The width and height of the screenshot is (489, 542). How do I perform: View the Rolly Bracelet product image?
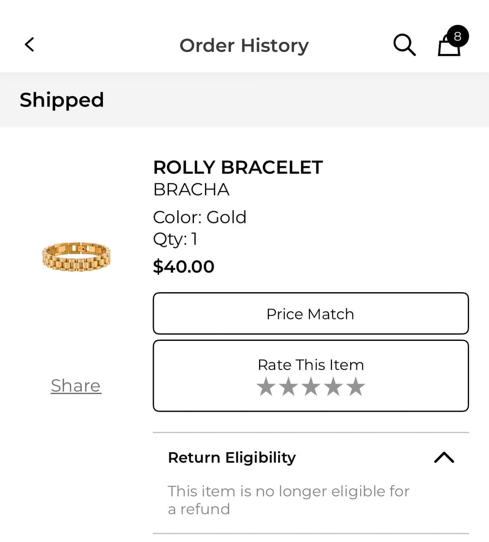pyautogui.click(x=77, y=256)
